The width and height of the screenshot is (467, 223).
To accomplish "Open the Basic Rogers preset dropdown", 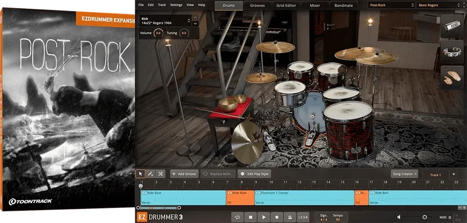I will click(440, 5).
